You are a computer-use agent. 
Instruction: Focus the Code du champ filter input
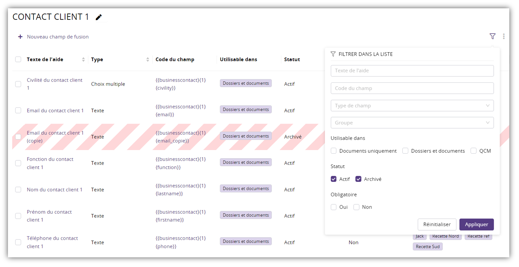(x=412, y=88)
